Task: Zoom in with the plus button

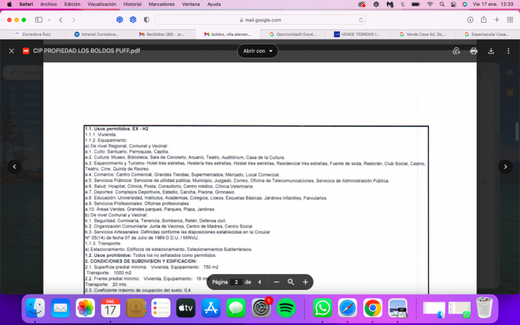Action: (305, 282)
